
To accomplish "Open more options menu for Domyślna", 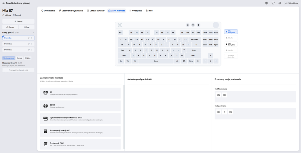I will [x=32, y=38].
